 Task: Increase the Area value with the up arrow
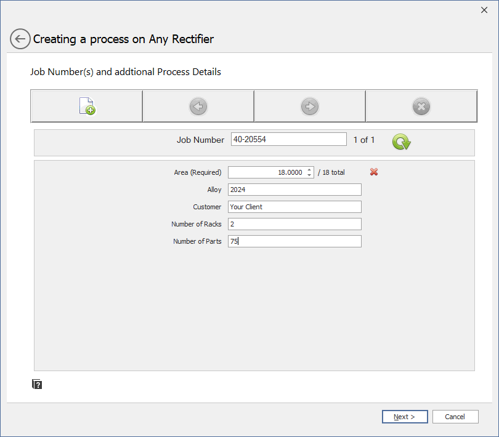309,170
